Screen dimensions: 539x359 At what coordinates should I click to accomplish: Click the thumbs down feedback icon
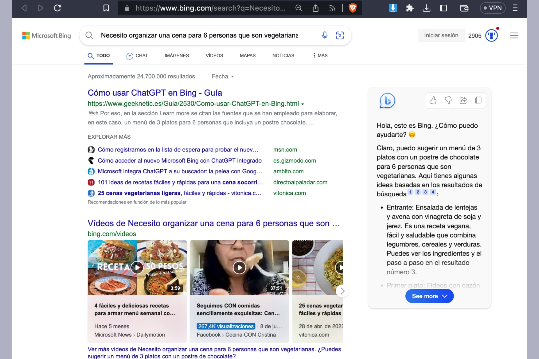point(448,100)
